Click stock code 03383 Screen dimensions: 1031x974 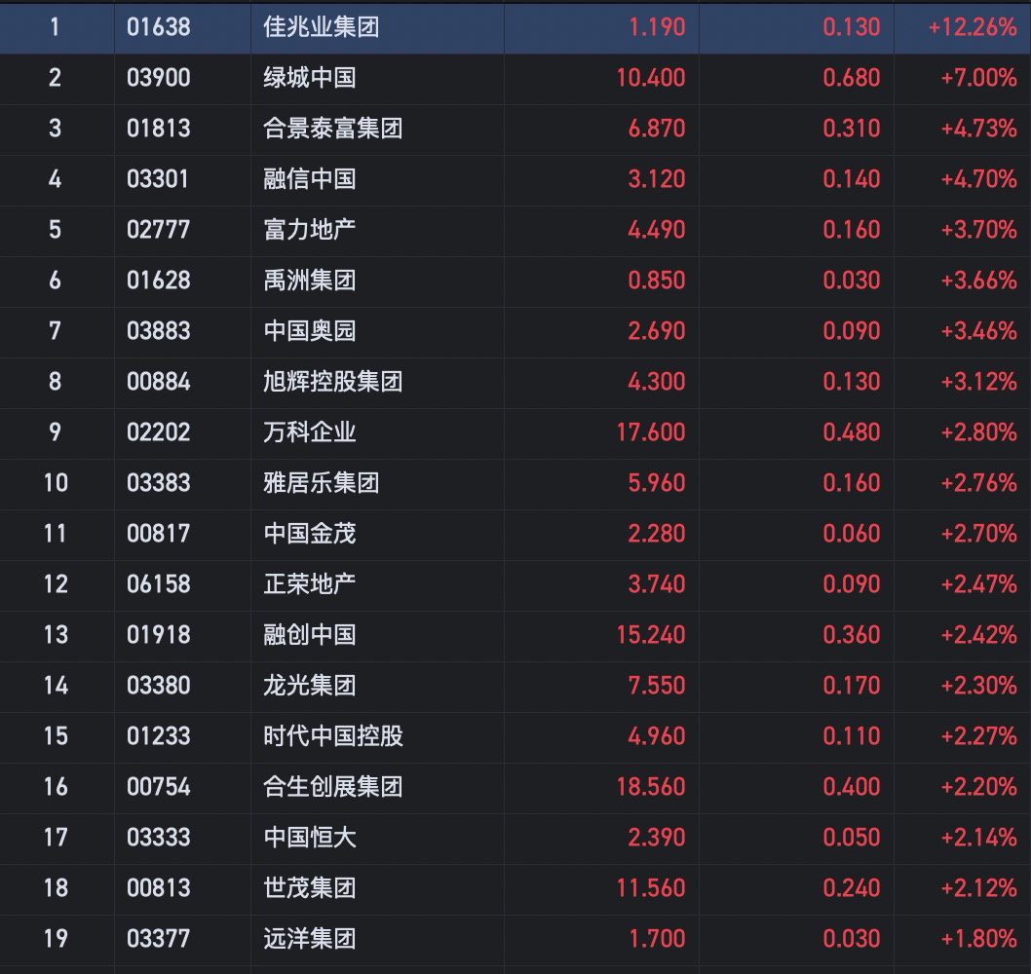click(158, 483)
